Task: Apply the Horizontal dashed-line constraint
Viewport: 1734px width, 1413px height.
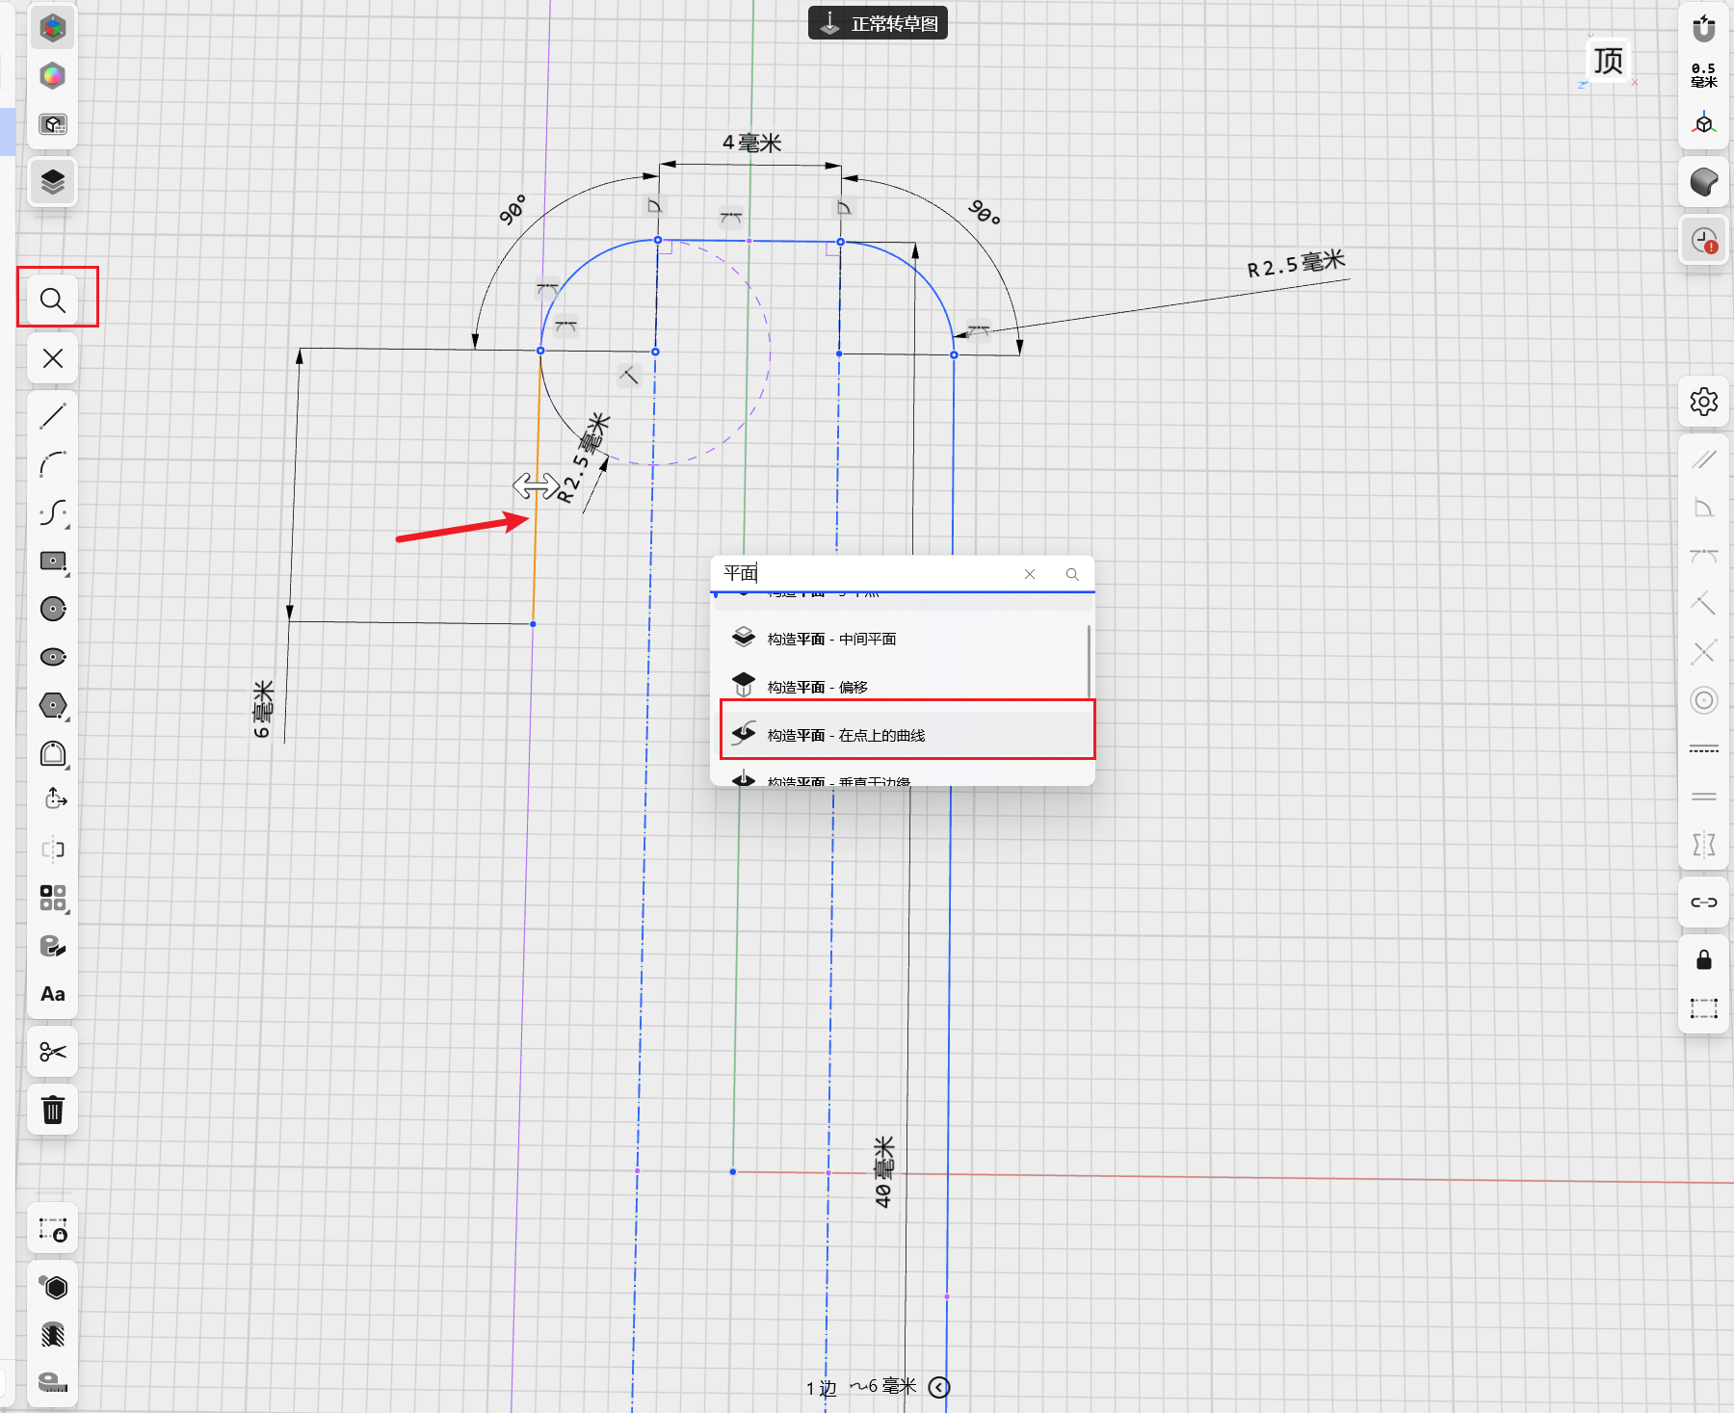Action: (x=1703, y=748)
